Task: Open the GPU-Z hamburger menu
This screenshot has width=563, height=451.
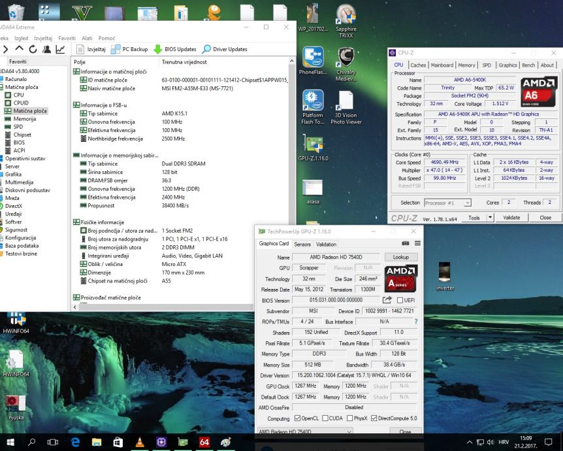Action: [x=417, y=244]
